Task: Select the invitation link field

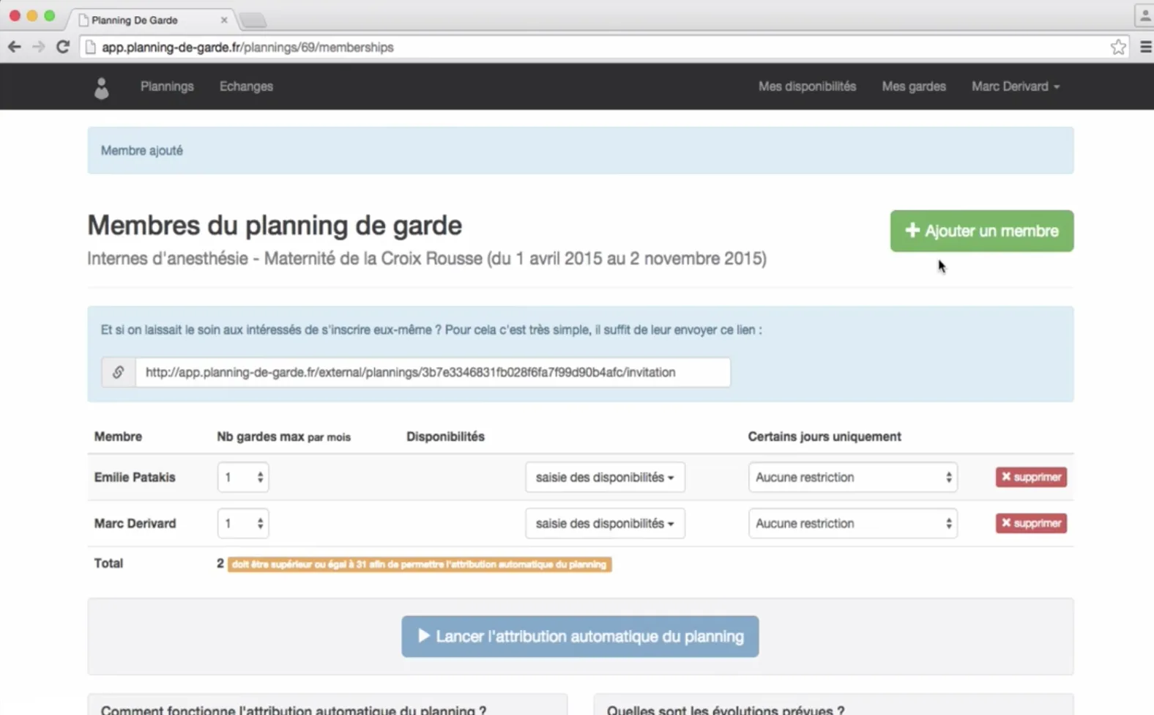Action: tap(433, 372)
